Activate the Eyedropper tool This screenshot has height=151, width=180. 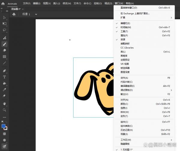coord(4,90)
